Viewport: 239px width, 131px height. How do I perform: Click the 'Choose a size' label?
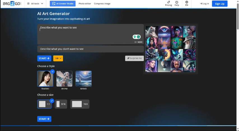click(45, 95)
